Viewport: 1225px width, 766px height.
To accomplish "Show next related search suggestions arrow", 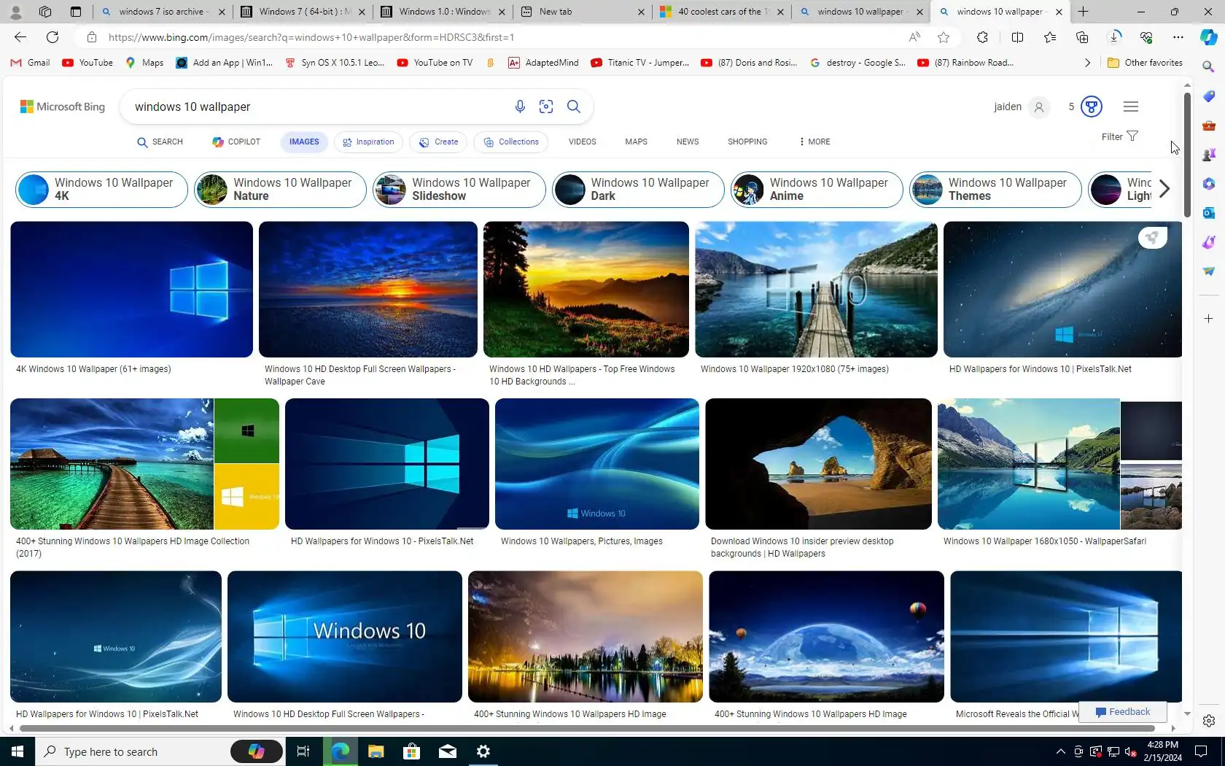I will click(x=1164, y=189).
